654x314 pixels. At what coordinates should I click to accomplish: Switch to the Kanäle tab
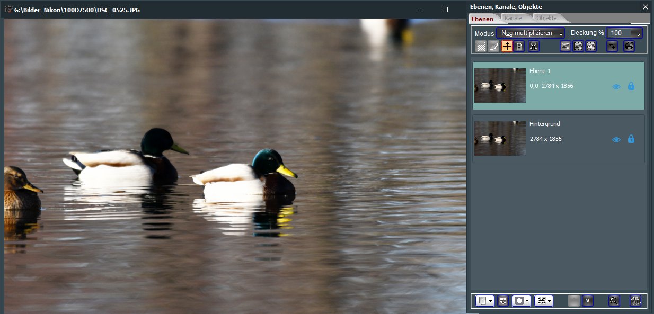click(x=513, y=19)
